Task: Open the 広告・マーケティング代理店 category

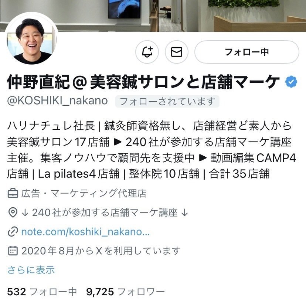Action: 84,193
